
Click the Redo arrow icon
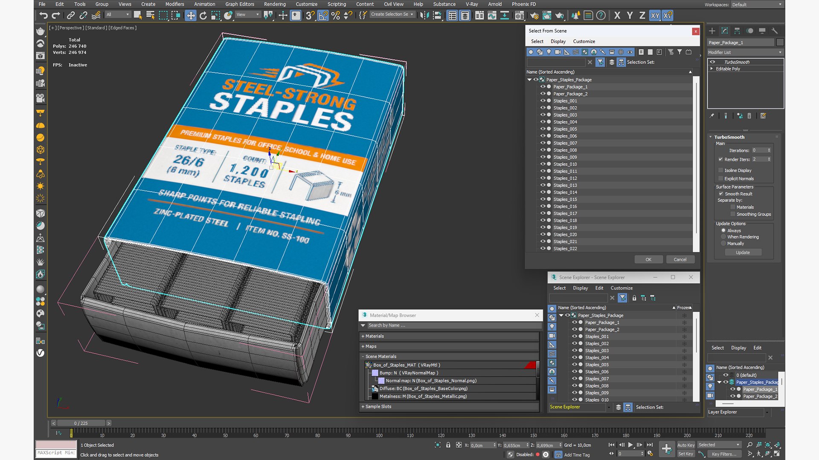(x=56, y=15)
